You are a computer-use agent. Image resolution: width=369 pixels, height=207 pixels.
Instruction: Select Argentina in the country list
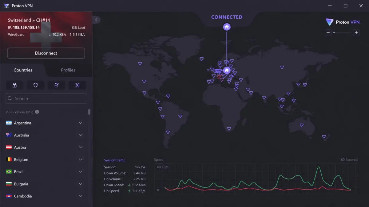pos(22,123)
